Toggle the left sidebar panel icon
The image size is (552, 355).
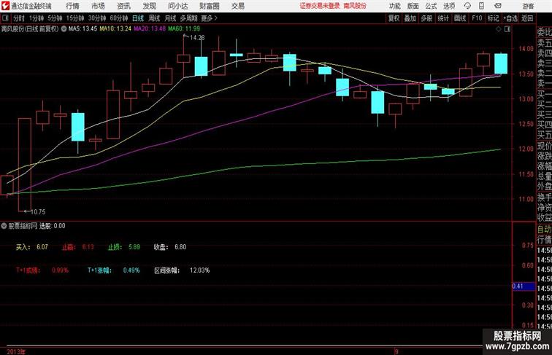(5, 18)
